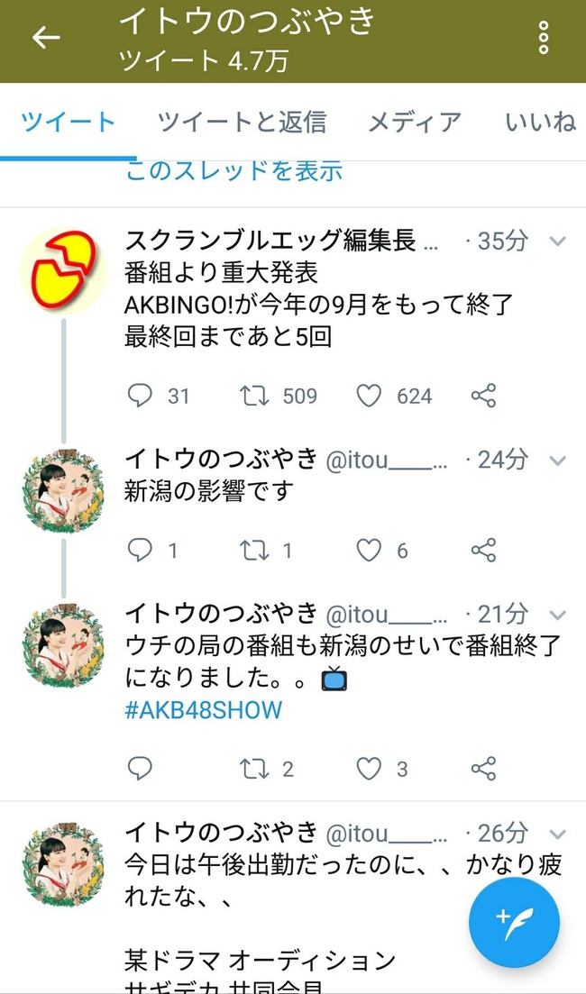Reply to the 新潟の影響です tweet
The height and width of the screenshot is (994, 586).
tap(140, 550)
